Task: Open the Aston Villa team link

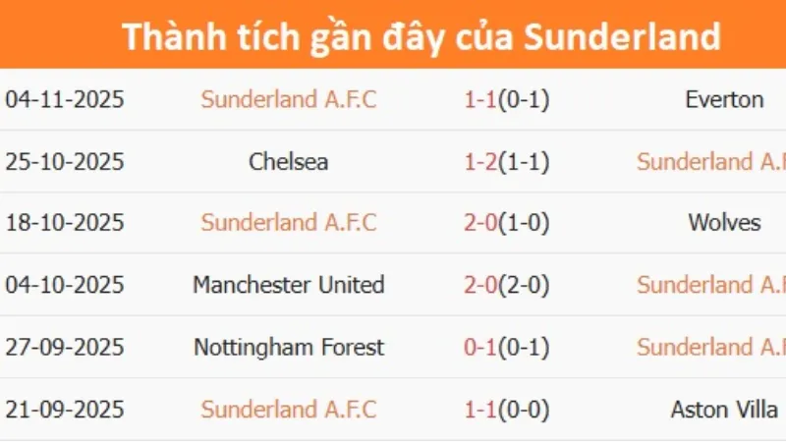Action: [724, 410]
